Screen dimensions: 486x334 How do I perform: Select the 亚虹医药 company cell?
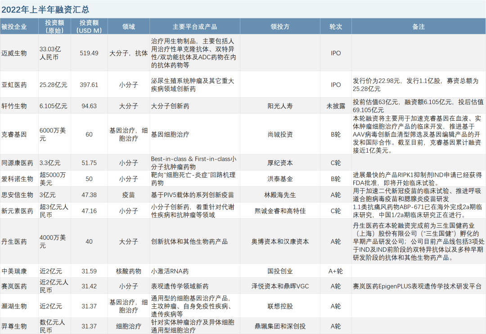[x=14, y=84]
